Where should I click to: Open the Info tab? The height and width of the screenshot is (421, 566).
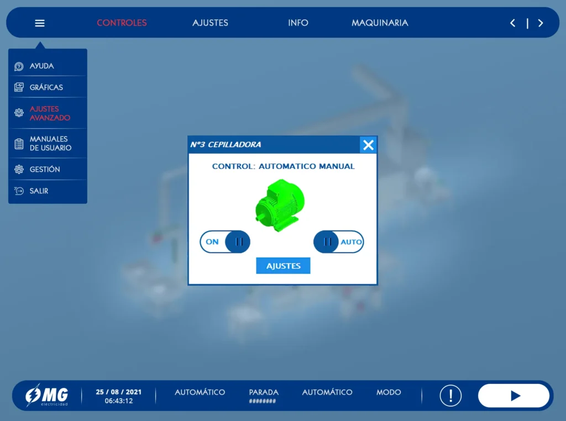tap(298, 23)
